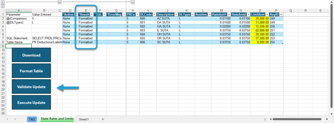This screenshot has height=123, width=334.
Task: Open the DLCode column filter dropdown
Action: [x=154, y=14]
